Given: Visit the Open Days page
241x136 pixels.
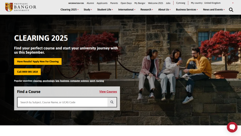Looking at the screenshot, I should [126, 3].
